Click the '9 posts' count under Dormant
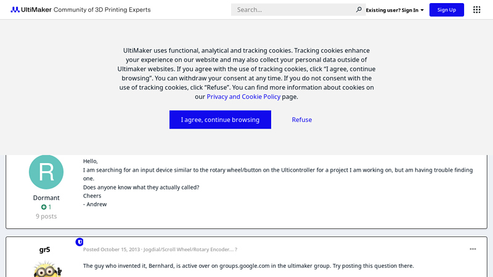The image size is (493, 277). [x=46, y=216]
